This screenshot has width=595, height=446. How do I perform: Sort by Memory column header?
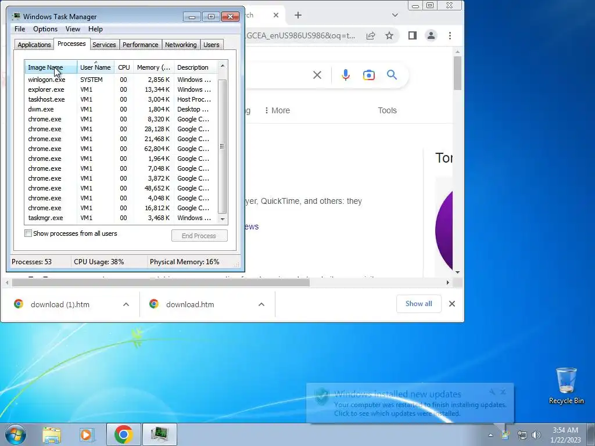(x=153, y=67)
